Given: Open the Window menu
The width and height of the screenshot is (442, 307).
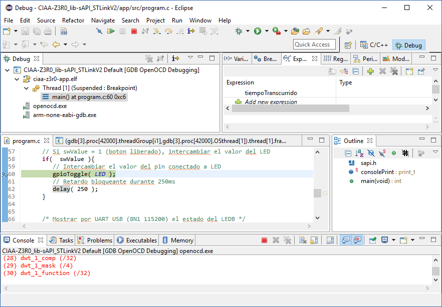Looking at the screenshot, I should click(x=200, y=20).
